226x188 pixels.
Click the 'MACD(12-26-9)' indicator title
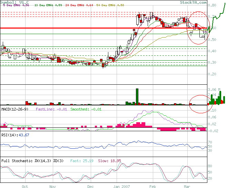coord(15,109)
